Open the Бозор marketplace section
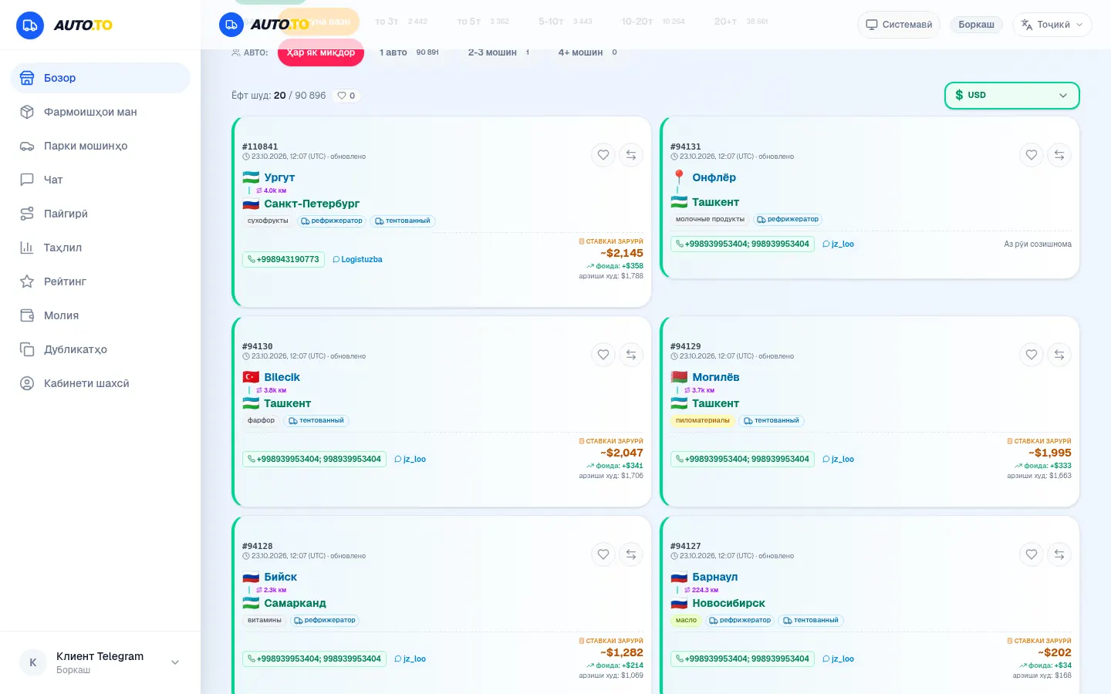This screenshot has height=694, width=1111. click(100, 78)
